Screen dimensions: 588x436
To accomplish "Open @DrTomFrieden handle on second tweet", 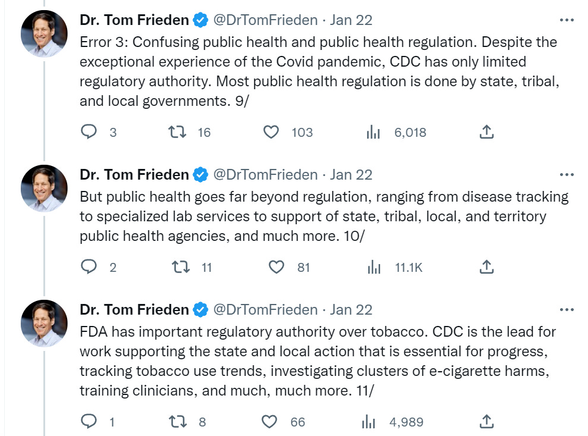I will [x=265, y=175].
